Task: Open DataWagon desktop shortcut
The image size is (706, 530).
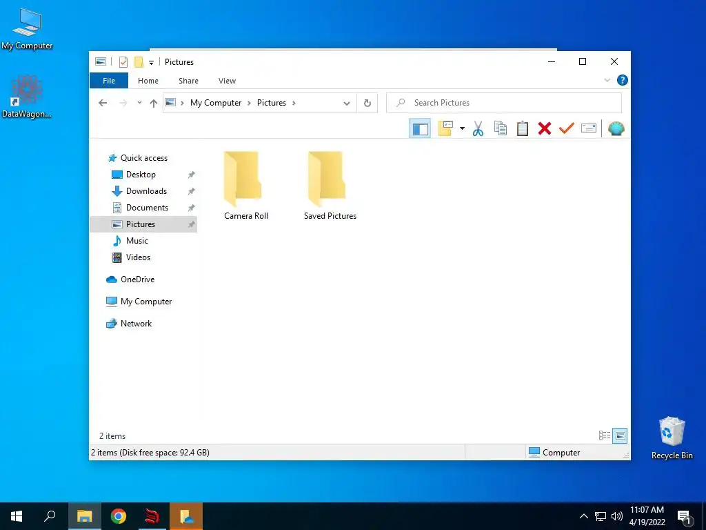Action: (27, 97)
